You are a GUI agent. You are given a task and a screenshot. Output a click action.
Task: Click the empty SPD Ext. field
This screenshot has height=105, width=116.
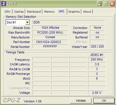pyautogui.click(x=97, y=42)
